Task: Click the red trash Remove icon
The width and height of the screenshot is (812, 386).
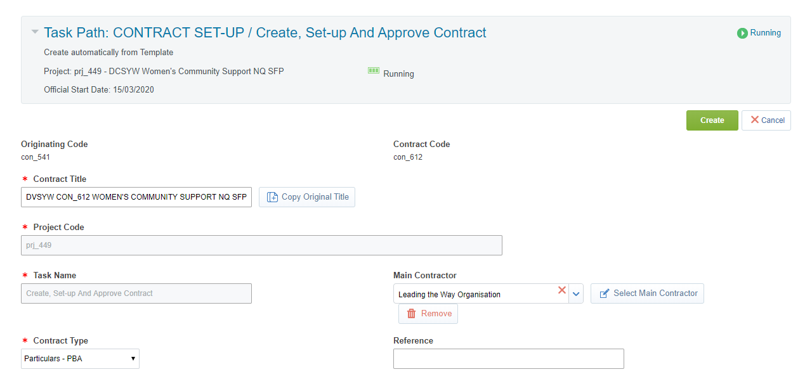Action: point(412,314)
